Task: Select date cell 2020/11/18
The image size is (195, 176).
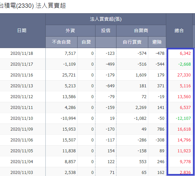Action: coord(22,53)
